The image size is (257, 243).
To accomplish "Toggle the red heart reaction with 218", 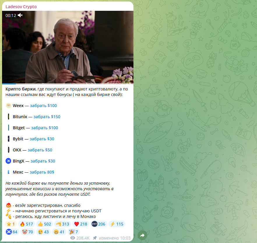I will click(81, 224).
